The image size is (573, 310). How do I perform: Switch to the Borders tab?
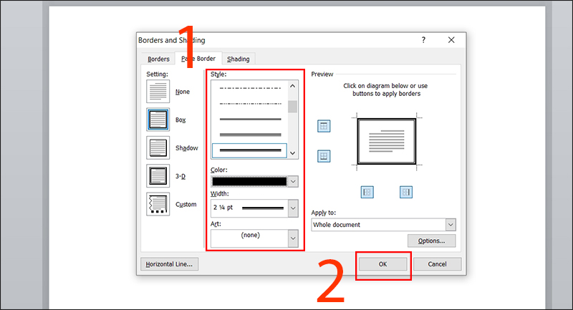point(158,59)
